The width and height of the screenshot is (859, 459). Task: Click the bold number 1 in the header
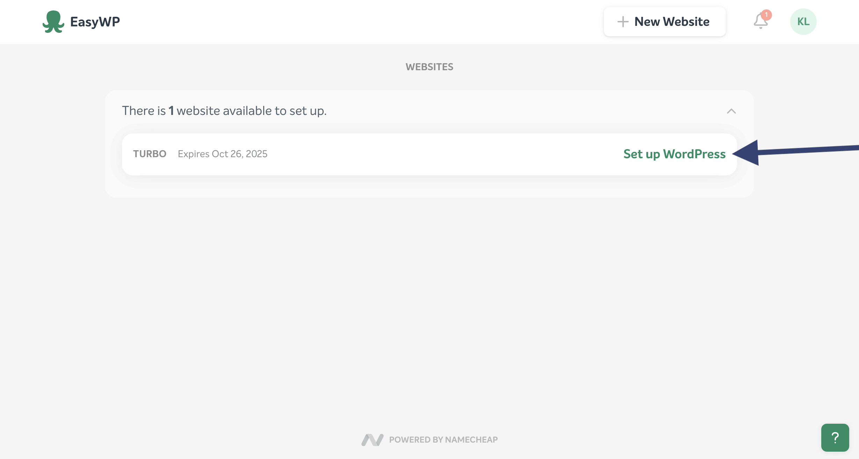(171, 111)
